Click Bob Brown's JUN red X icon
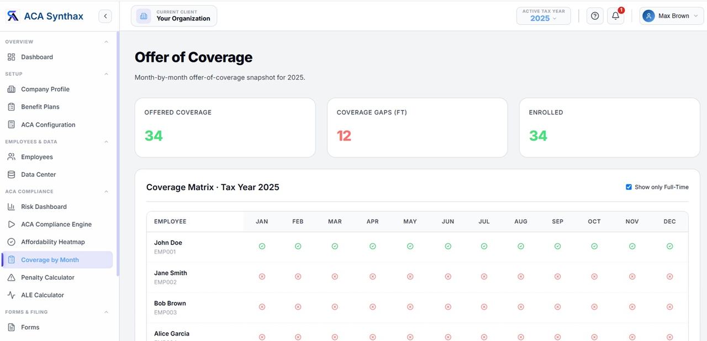 tap(448, 307)
